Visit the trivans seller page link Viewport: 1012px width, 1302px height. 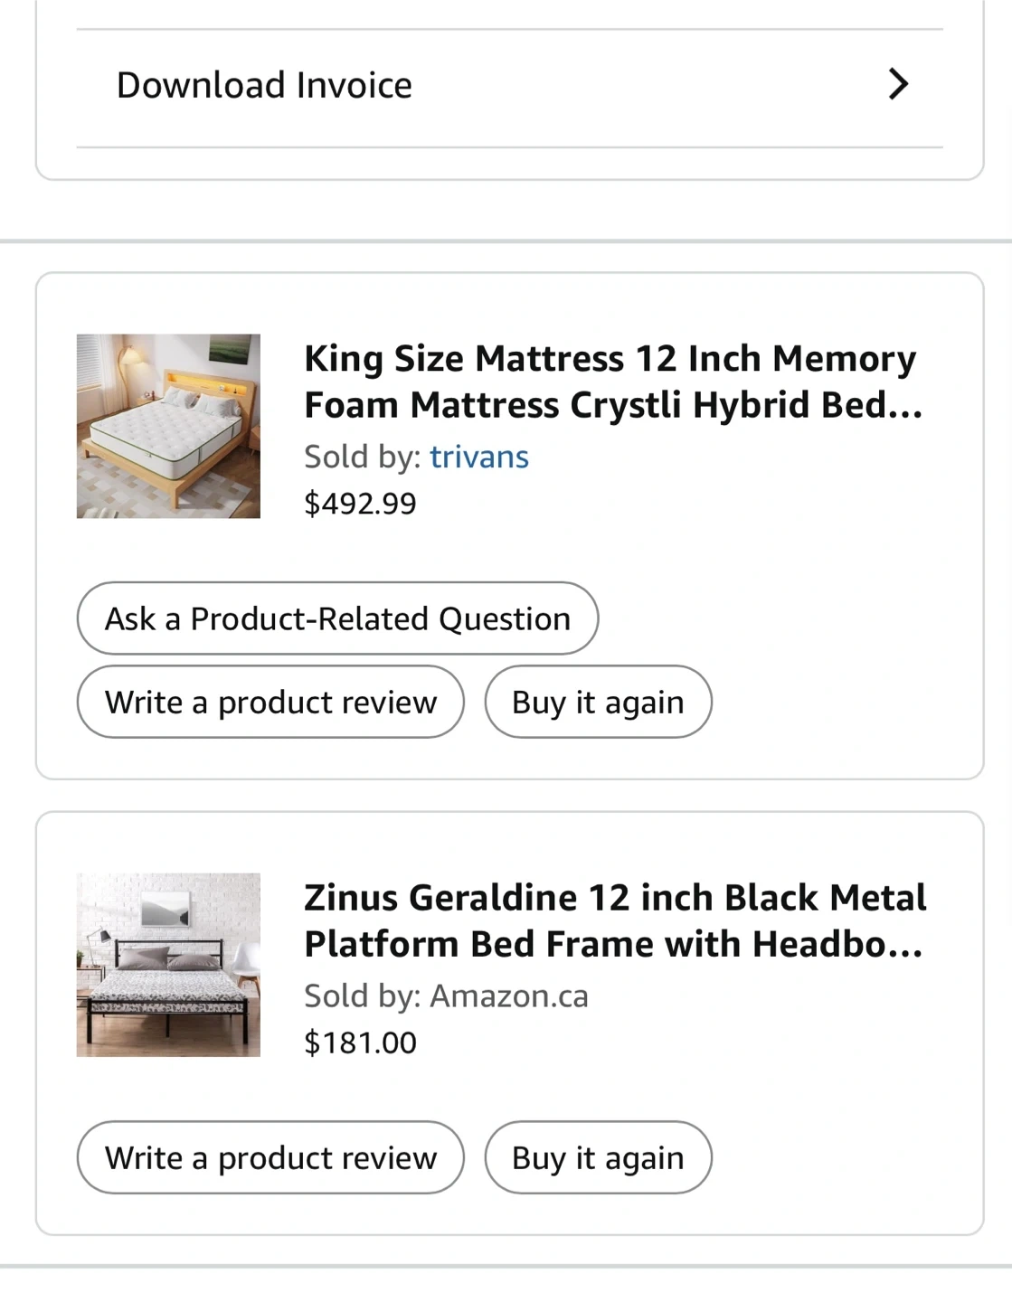[478, 457]
